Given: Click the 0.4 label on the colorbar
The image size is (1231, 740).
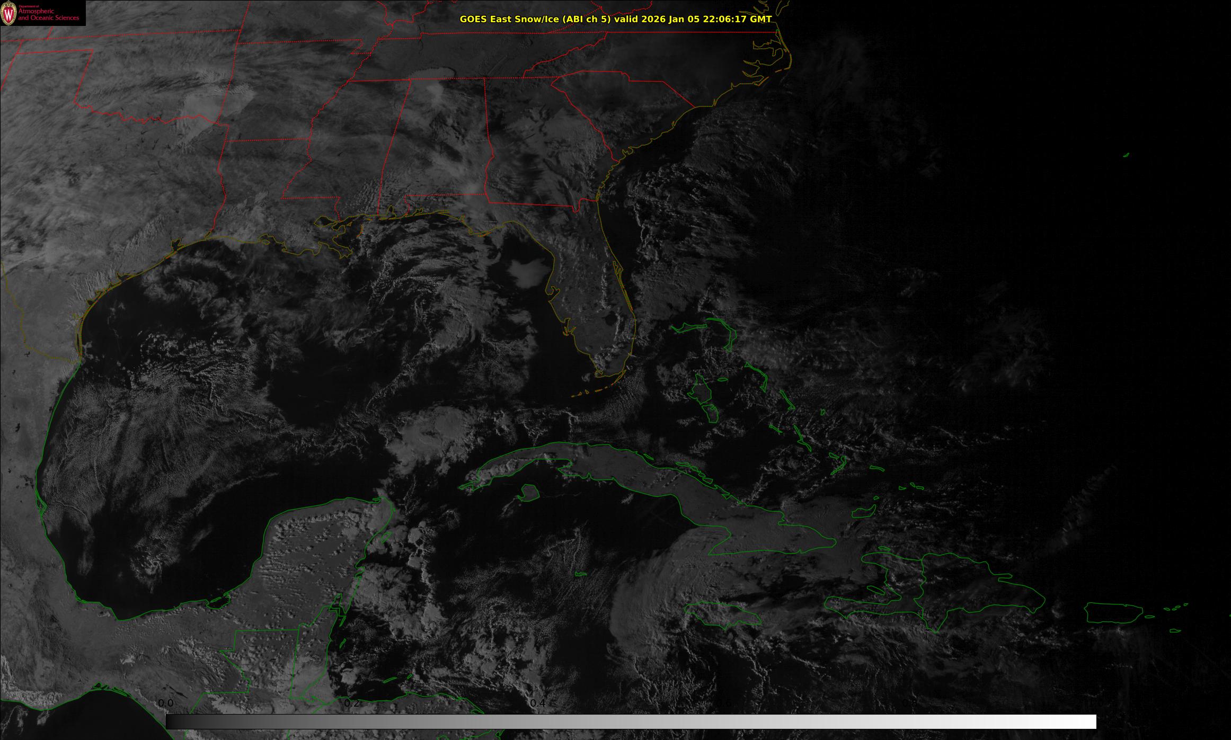Looking at the screenshot, I should (x=538, y=703).
